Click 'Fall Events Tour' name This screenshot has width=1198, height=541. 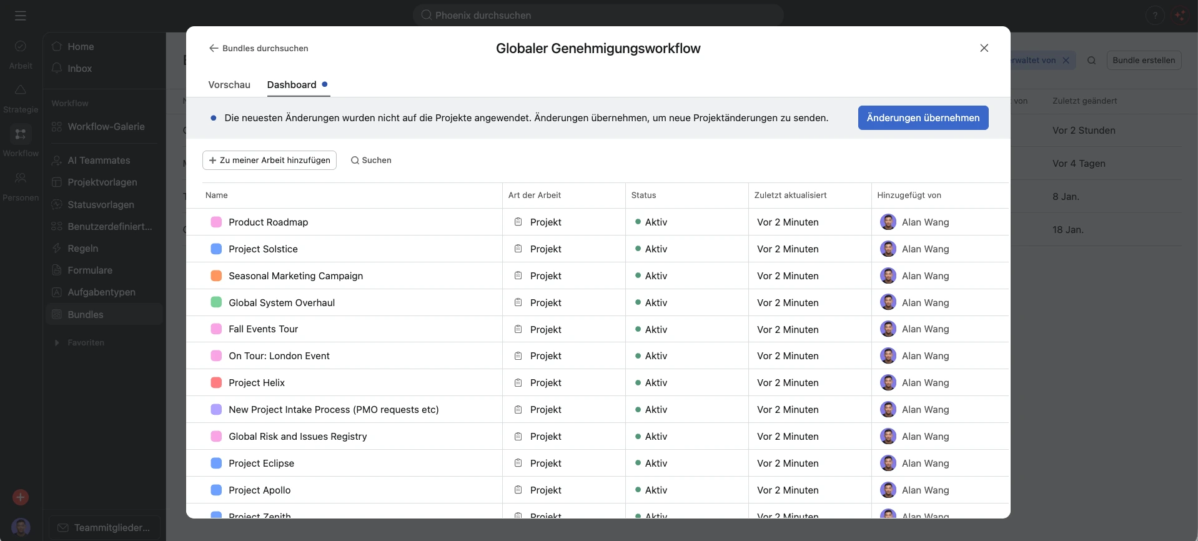(263, 329)
